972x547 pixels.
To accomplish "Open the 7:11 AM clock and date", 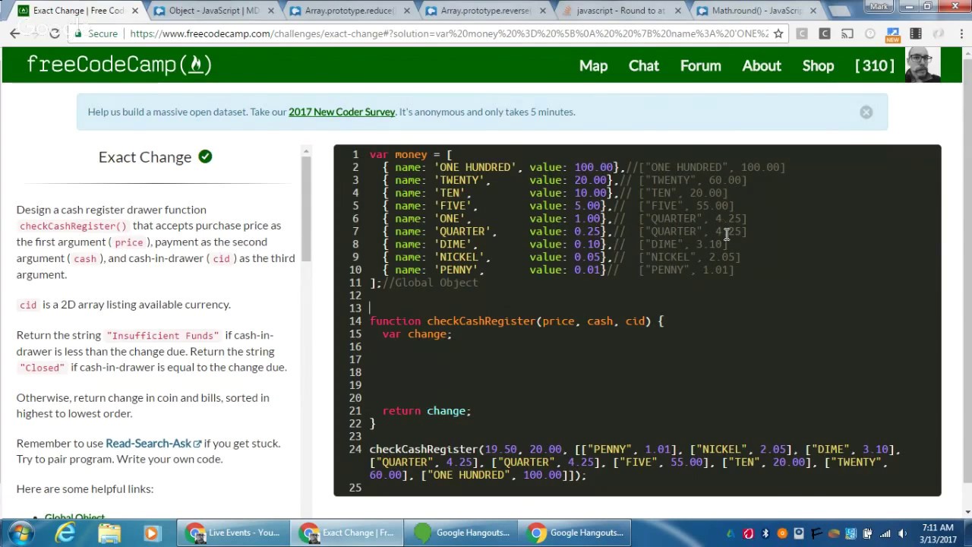I will [938, 533].
